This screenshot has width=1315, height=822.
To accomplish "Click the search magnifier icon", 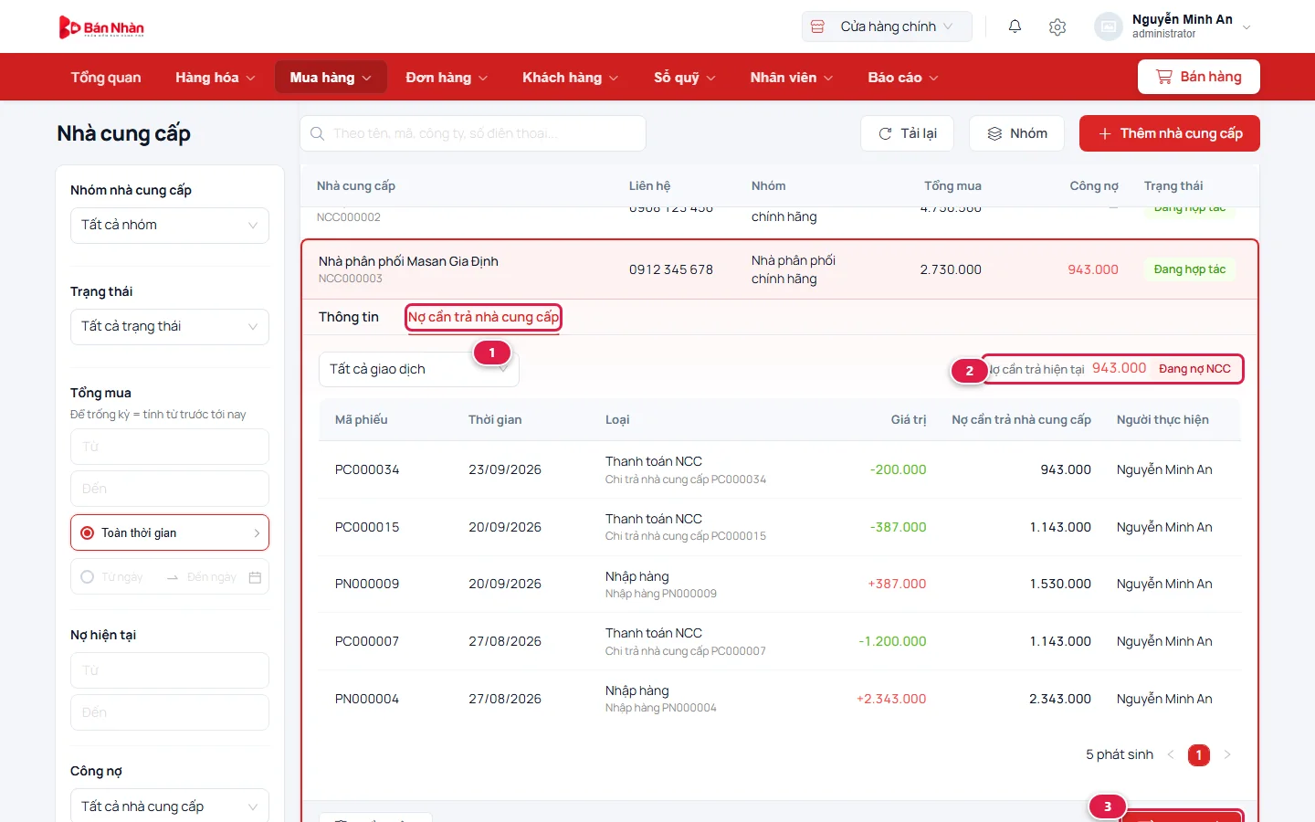I will (317, 133).
